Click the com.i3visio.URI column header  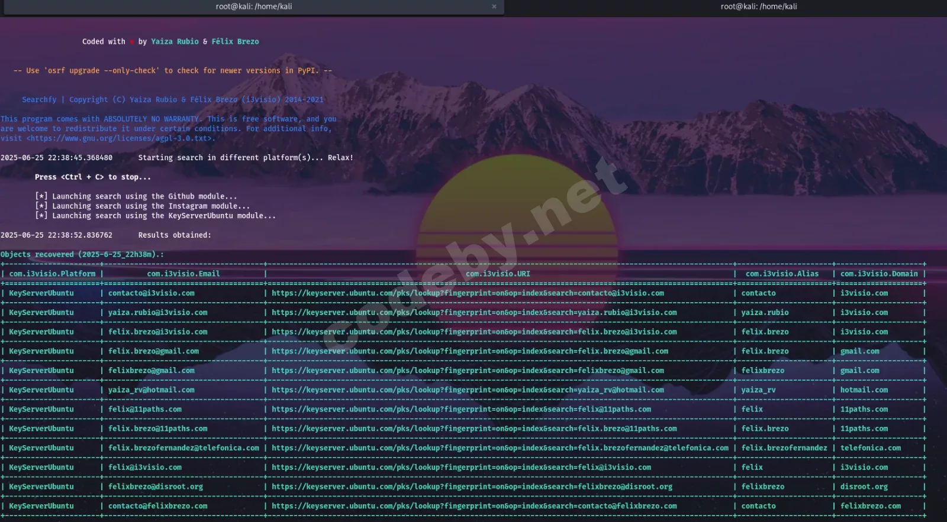pyautogui.click(x=498, y=274)
